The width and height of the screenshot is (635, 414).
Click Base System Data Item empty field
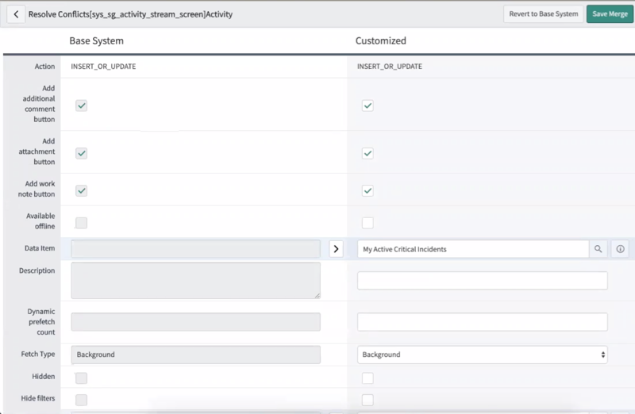pyautogui.click(x=195, y=249)
